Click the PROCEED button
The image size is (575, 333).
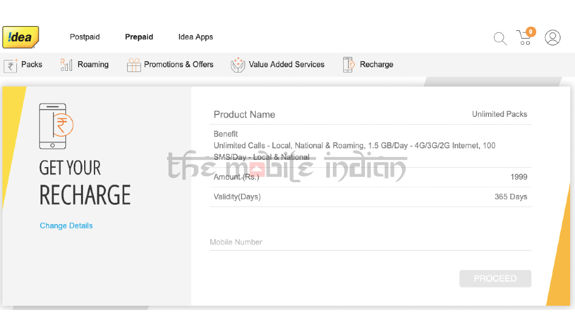[x=495, y=279]
